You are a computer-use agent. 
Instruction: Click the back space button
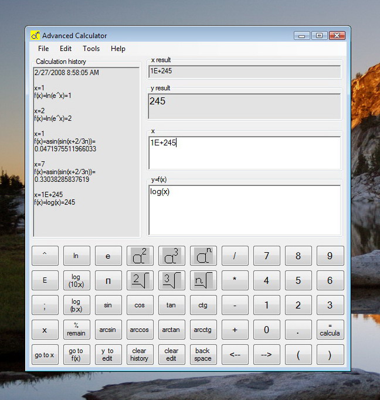pos(203,354)
